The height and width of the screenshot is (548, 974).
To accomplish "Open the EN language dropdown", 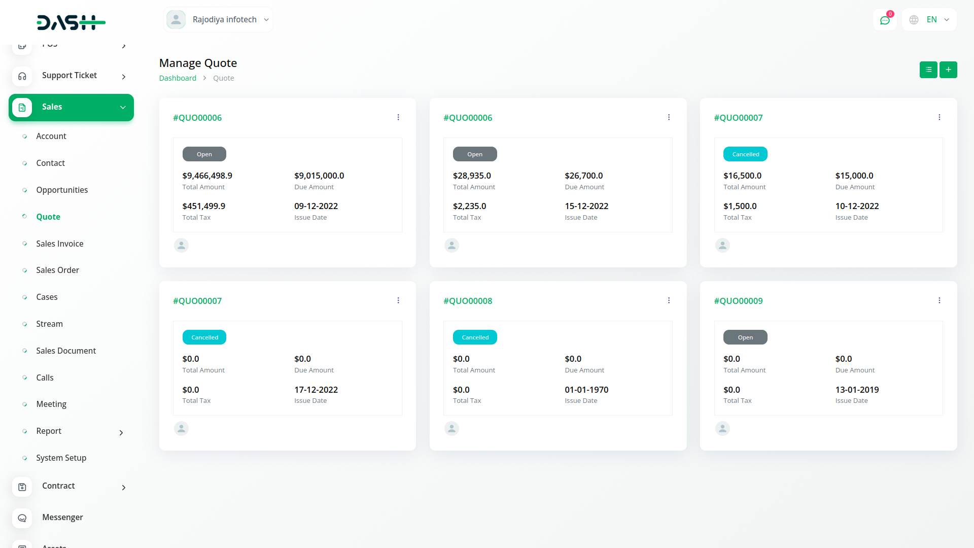I will click(929, 20).
